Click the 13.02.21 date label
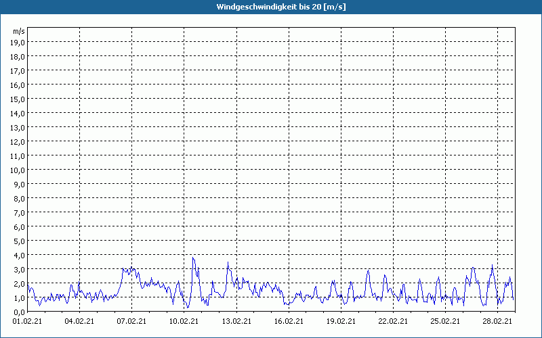The image size is (542, 338). click(x=236, y=321)
